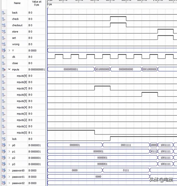The width and height of the screenshot is (177, 186).
Task: Select the lock signal name
Action: (x=14, y=139)
